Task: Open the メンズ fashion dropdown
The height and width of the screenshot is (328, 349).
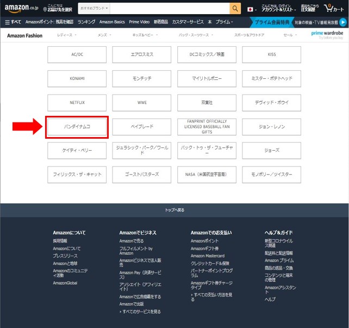Action: pos(104,35)
